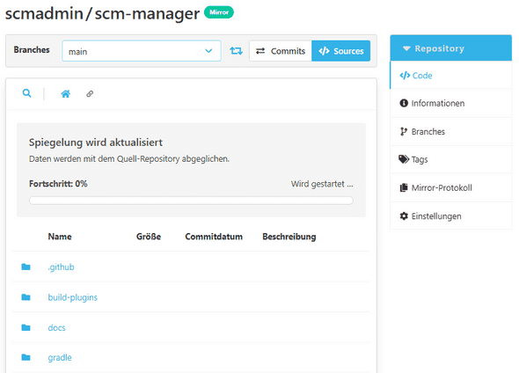This screenshot has height=373, width=519.
Task: Open Code in the repository menu
Action: (450, 76)
